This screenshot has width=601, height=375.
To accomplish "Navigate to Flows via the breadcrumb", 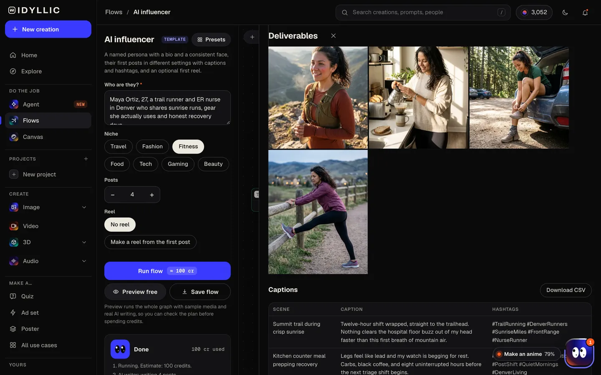I will click(114, 12).
